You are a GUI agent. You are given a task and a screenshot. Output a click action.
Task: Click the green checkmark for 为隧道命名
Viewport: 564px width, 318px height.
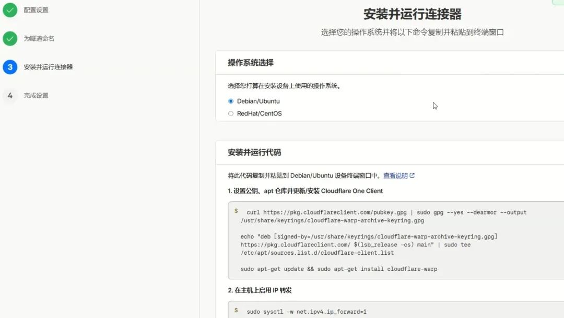[x=10, y=39]
